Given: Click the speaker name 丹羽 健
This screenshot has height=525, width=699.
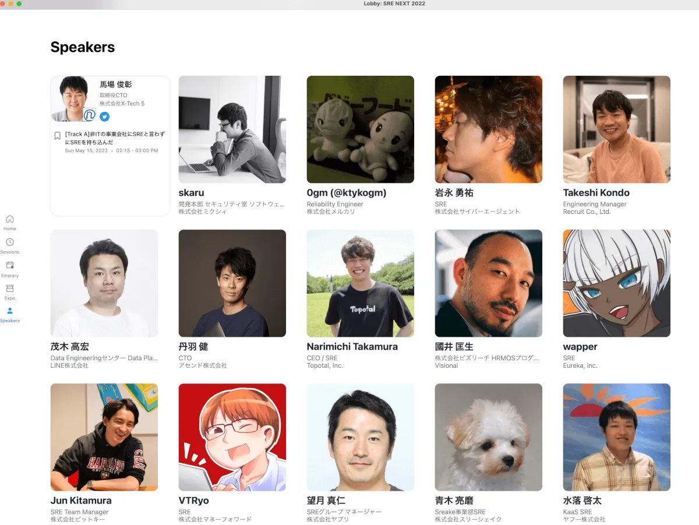Looking at the screenshot, I should 193,347.
